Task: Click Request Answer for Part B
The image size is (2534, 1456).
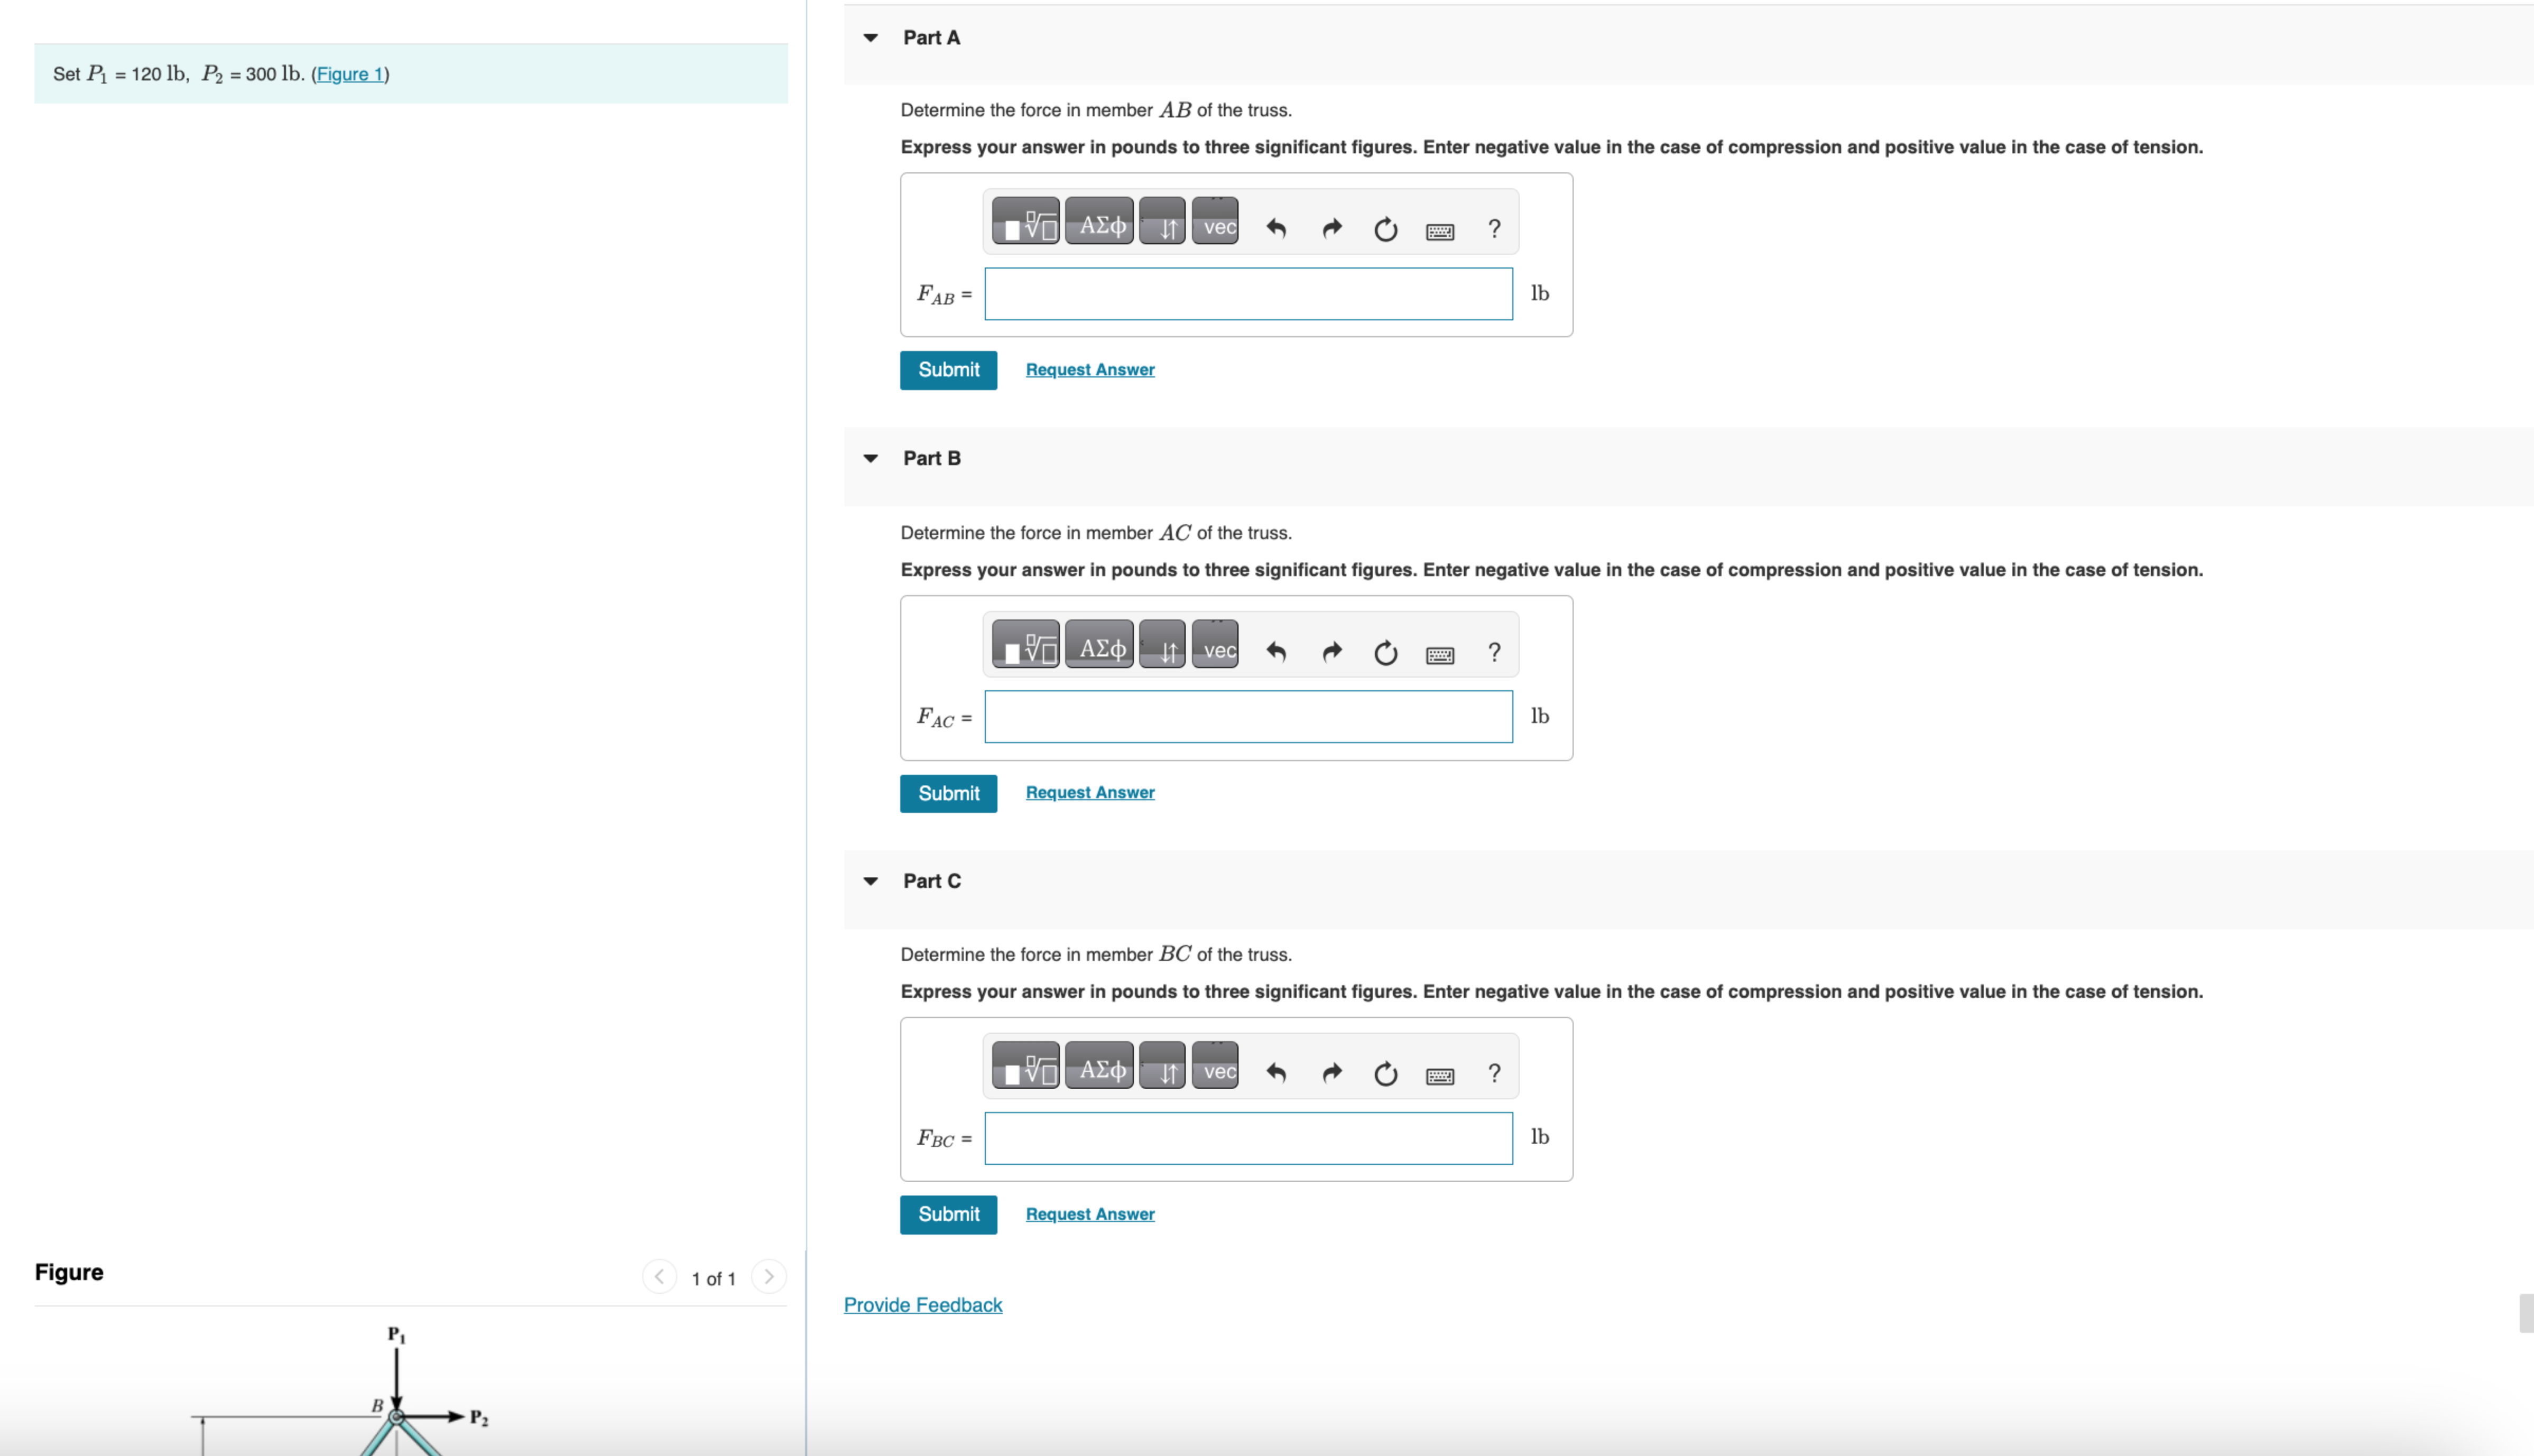Action: [x=1089, y=792]
